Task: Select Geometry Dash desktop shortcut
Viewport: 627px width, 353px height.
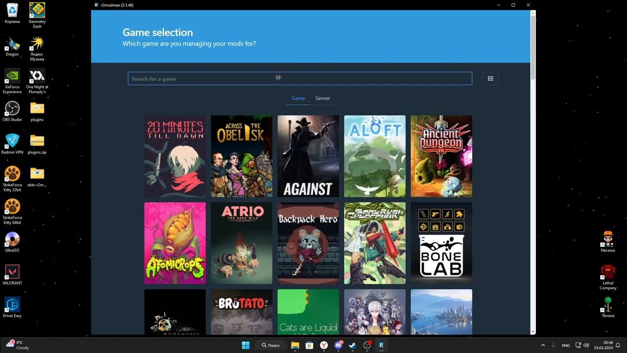Action: coord(37,15)
